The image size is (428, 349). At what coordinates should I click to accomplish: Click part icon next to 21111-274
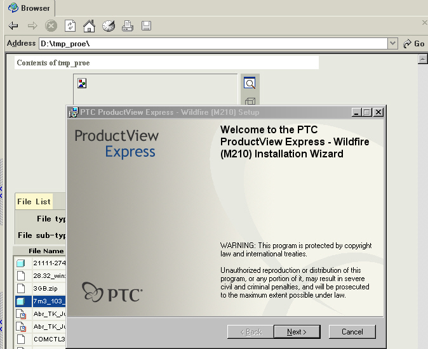point(21,263)
